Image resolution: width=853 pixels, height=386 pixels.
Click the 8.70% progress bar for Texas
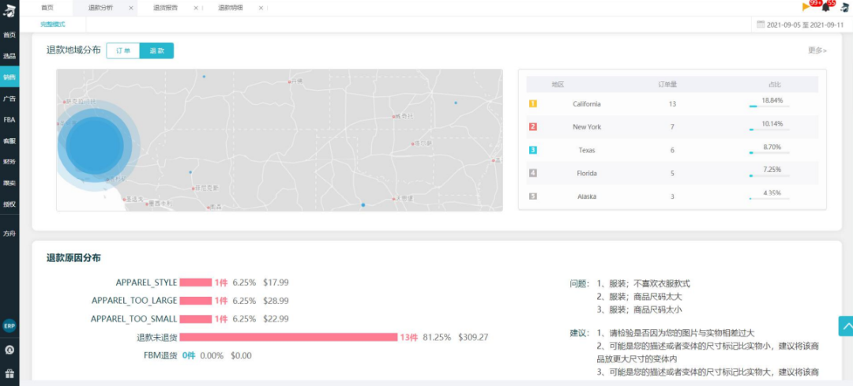(x=769, y=153)
